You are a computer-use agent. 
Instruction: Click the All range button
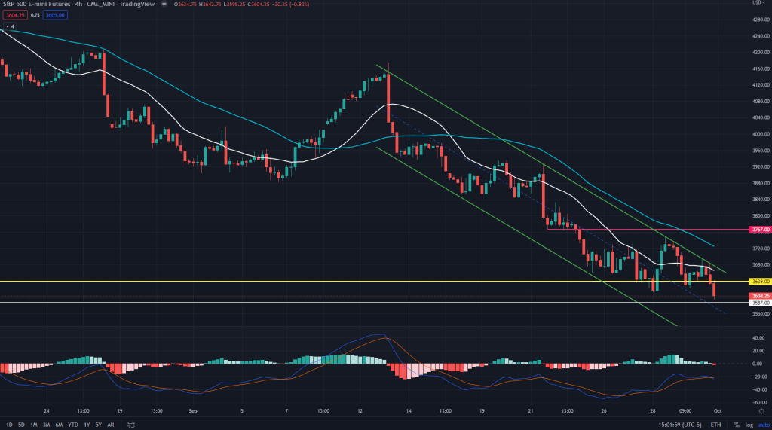pyautogui.click(x=111, y=425)
